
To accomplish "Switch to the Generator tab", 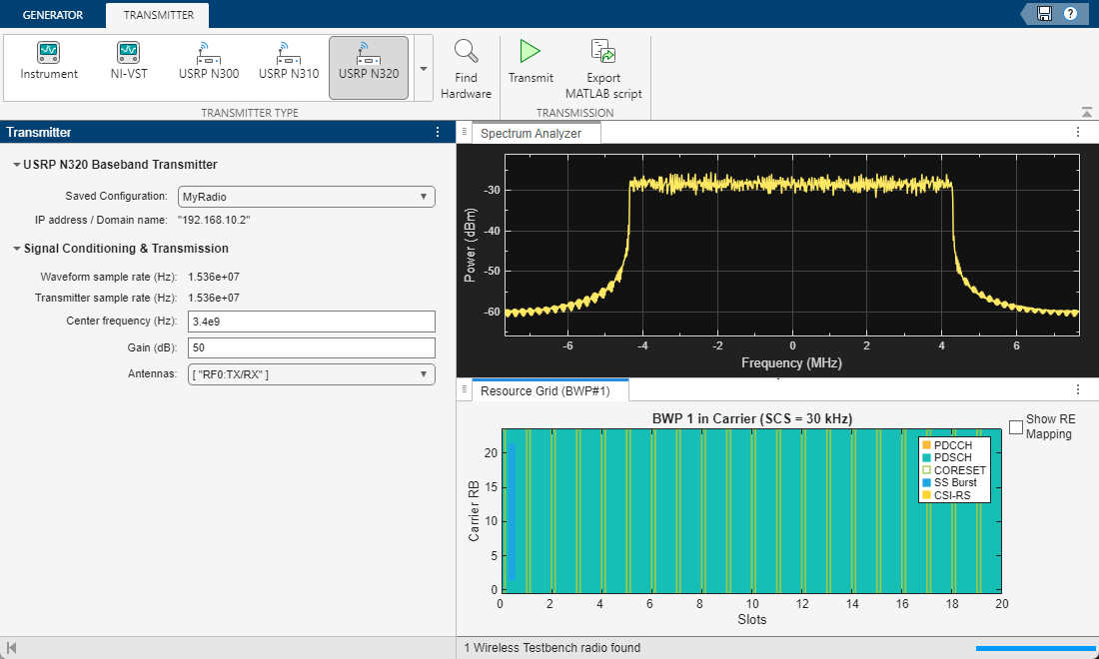I will click(x=52, y=15).
